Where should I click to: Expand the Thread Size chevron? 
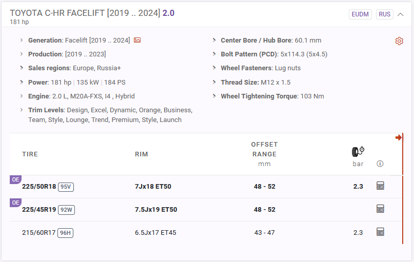(x=214, y=82)
